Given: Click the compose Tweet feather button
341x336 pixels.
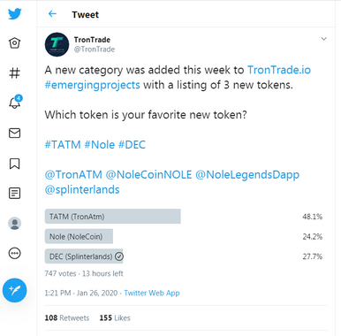Looking at the screenshot, I should 15,290.
